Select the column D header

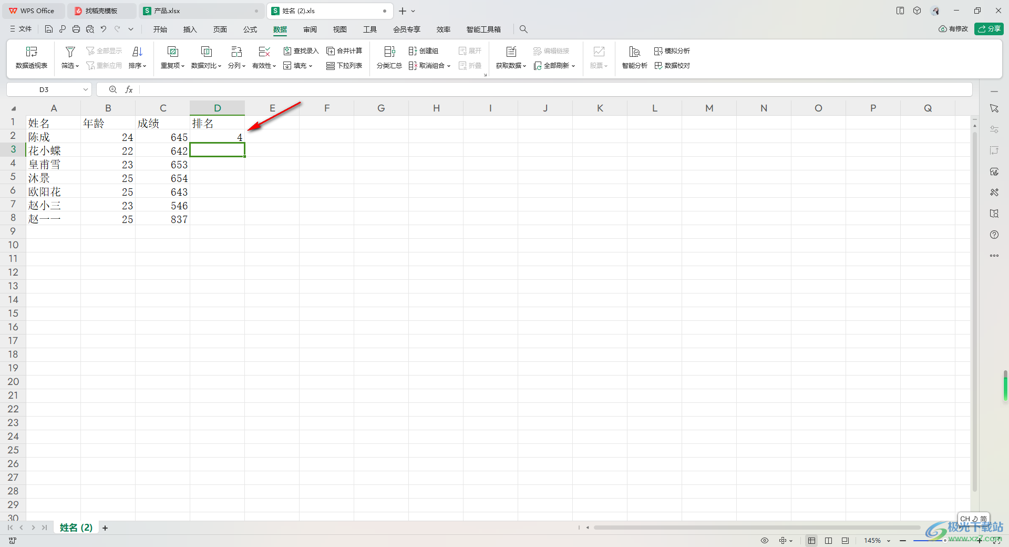tap(217, 108)
